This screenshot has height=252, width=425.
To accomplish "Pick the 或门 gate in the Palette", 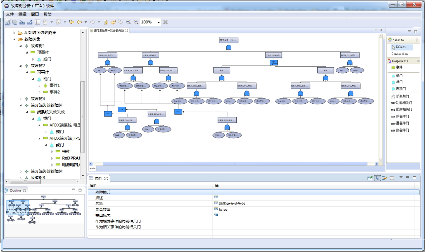I will (397, 76).
